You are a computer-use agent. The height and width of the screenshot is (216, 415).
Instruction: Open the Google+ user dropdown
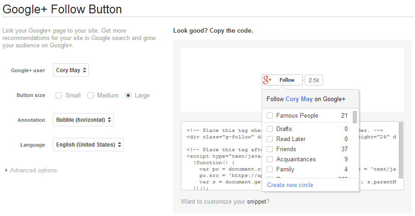pos(71,70)
